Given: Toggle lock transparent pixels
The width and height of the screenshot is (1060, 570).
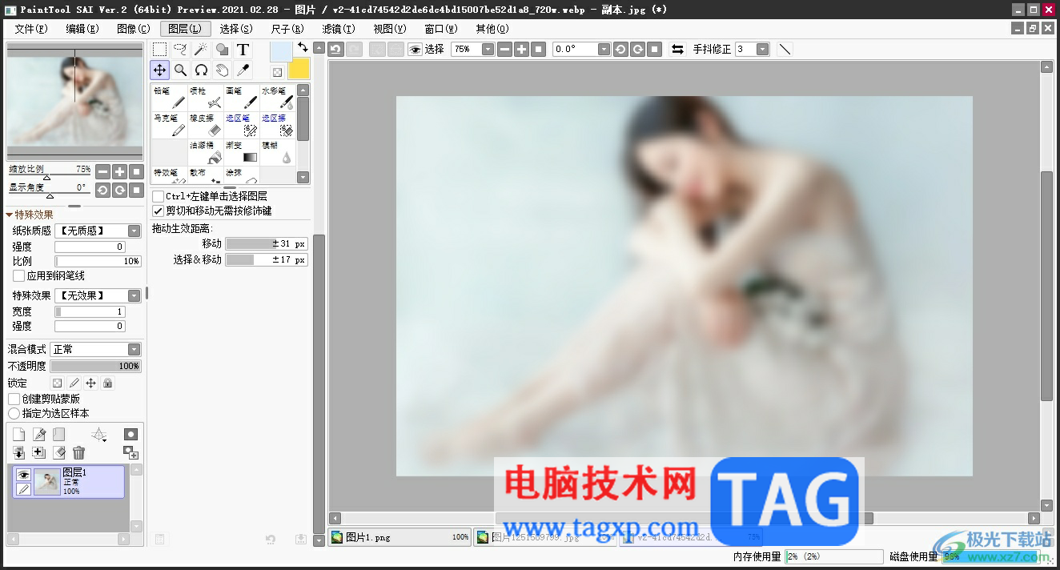Looking at the screenshot, I should (57, 383).
